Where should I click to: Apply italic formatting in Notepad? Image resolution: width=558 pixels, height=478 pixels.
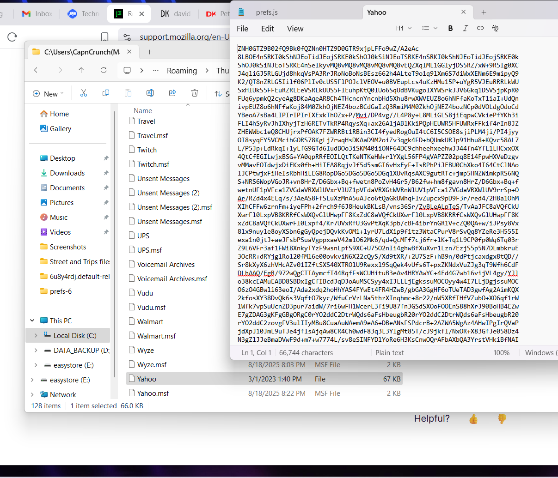pyautogui.click(x=465, y=28)
